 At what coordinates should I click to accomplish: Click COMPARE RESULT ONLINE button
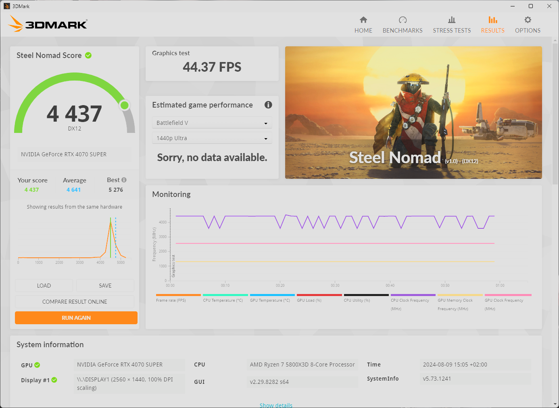point(75,302)
